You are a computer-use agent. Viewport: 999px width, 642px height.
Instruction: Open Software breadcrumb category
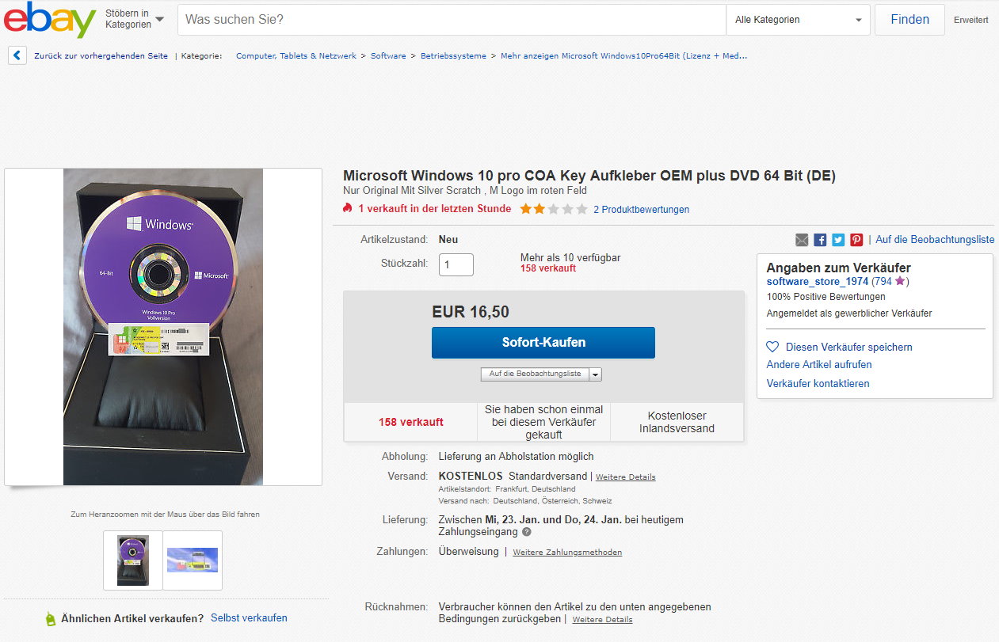pos(388,56)
